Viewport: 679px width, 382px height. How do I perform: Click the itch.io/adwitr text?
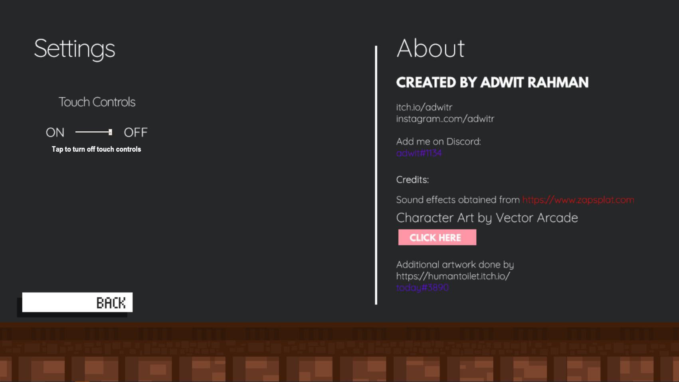pos(424,107)
